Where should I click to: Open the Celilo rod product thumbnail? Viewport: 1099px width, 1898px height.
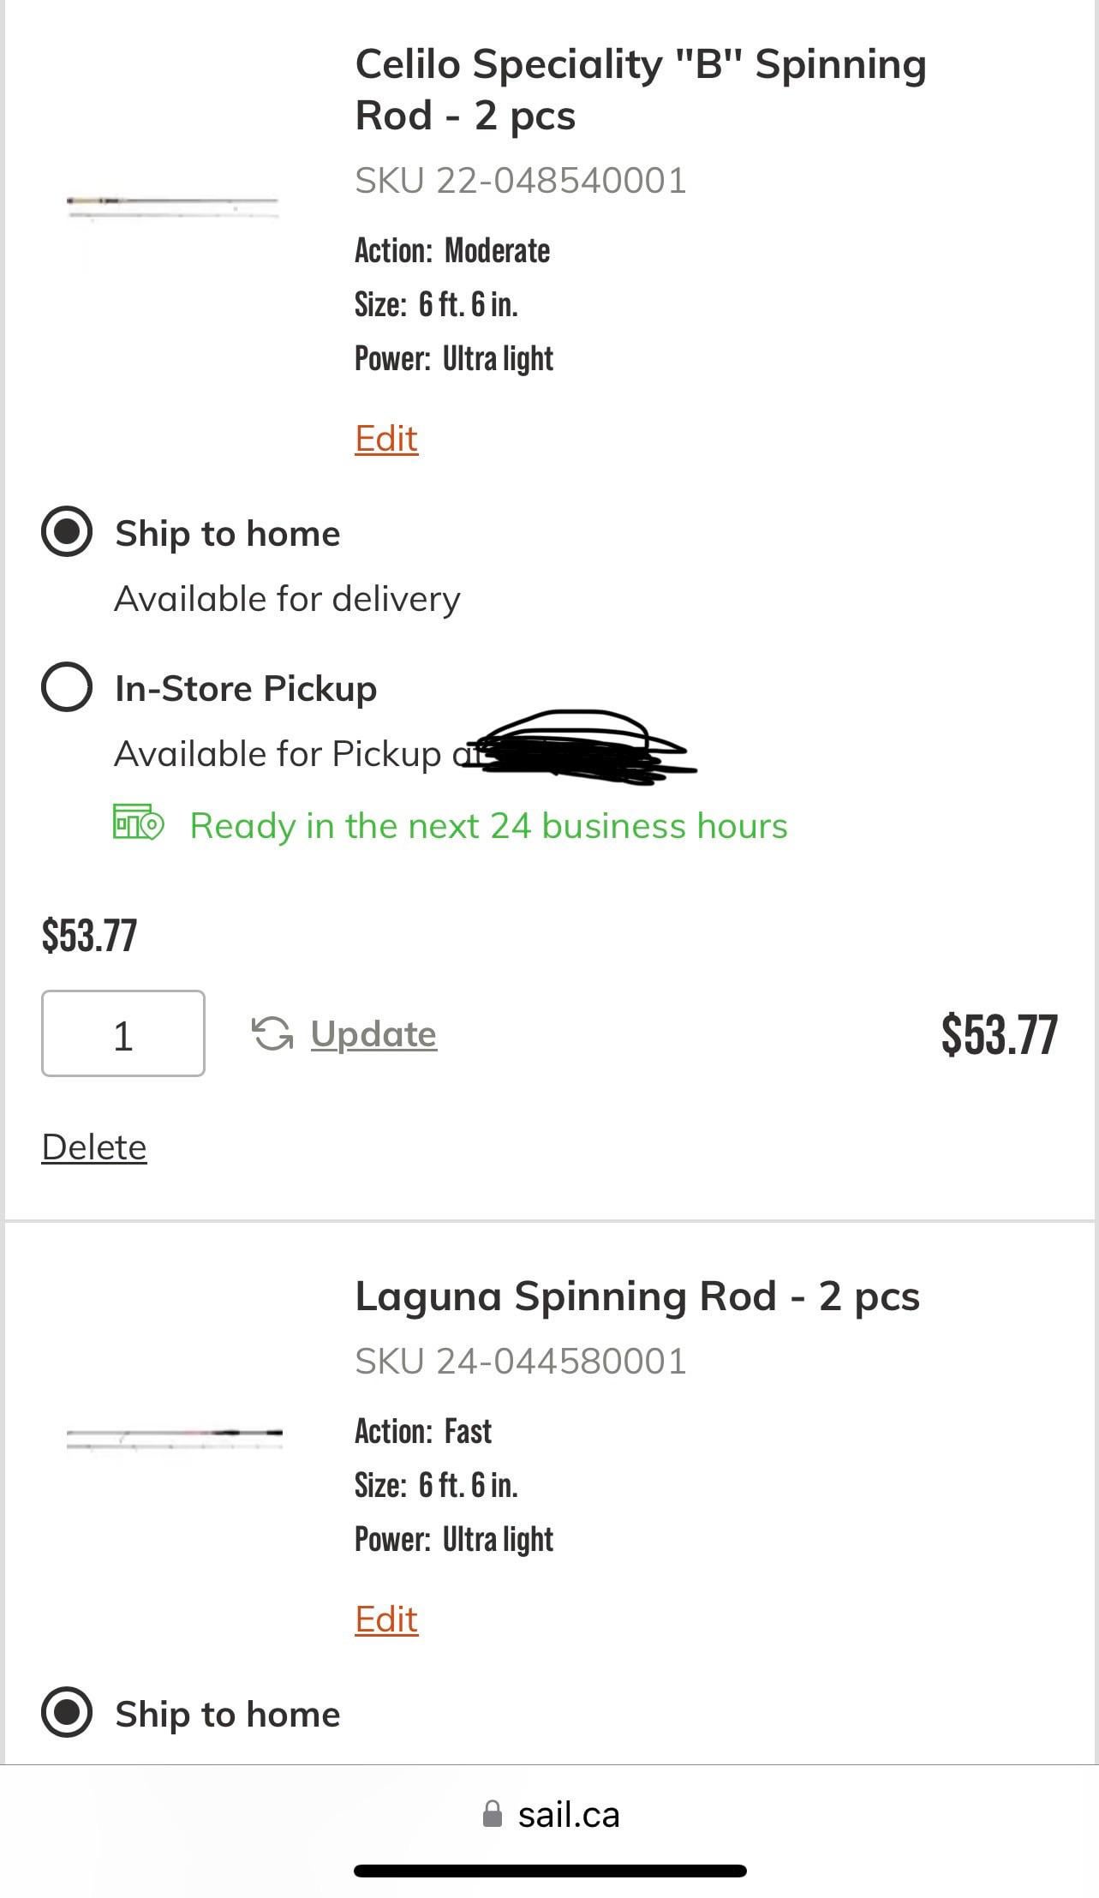click(173, 206)
